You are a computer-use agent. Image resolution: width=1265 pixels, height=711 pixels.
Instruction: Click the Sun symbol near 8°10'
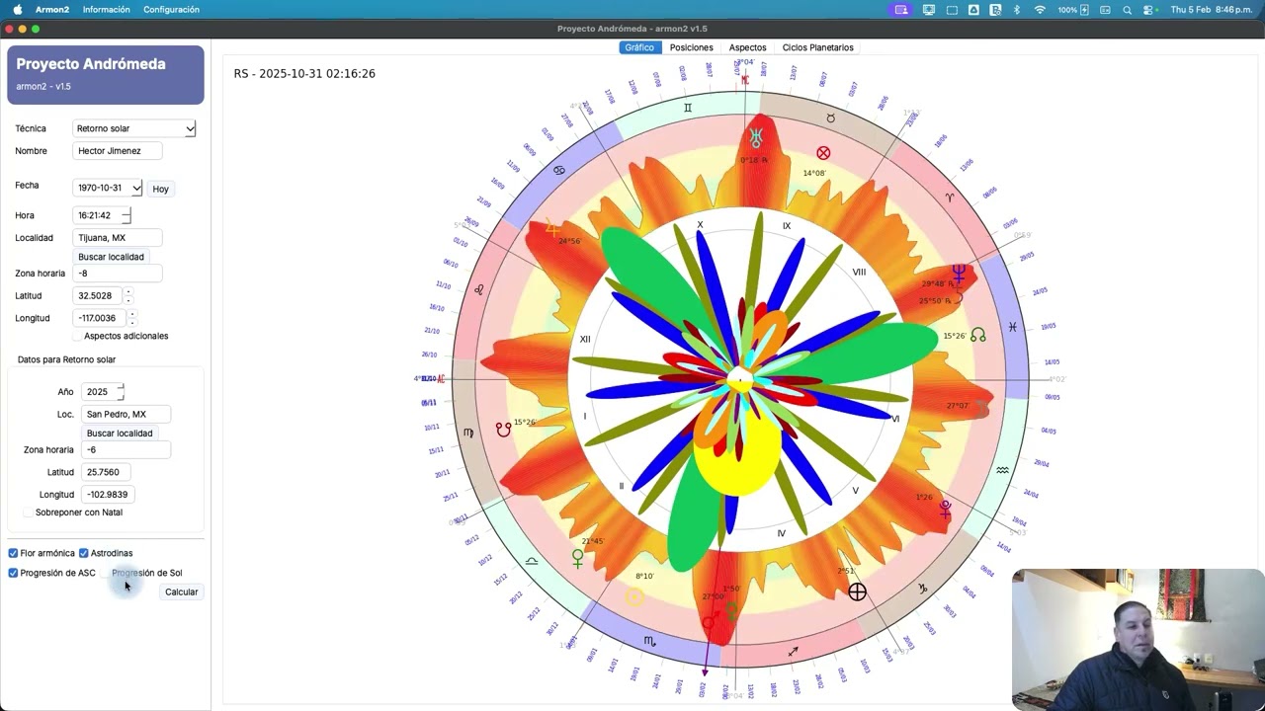[634, 597]
